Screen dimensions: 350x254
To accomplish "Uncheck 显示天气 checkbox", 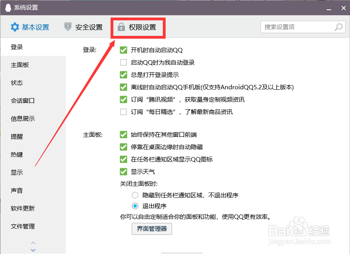I will [123, 172].
